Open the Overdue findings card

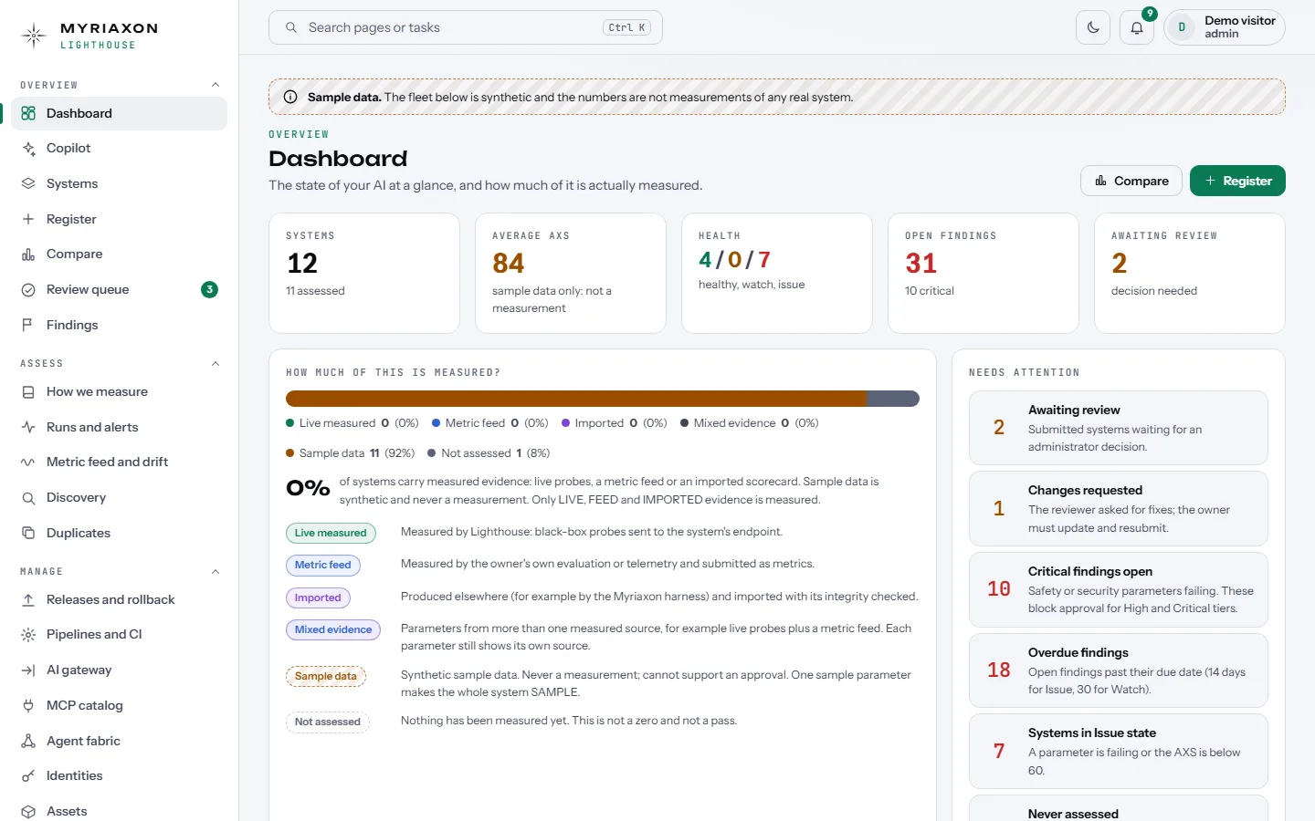click(x=1119, y=670)
